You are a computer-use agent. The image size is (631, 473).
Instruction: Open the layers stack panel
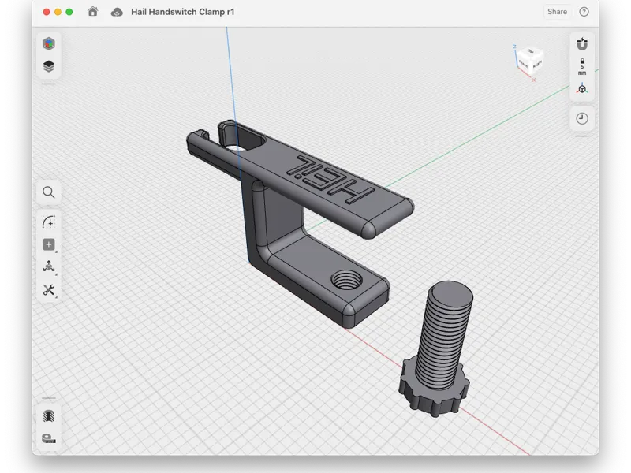49,66
